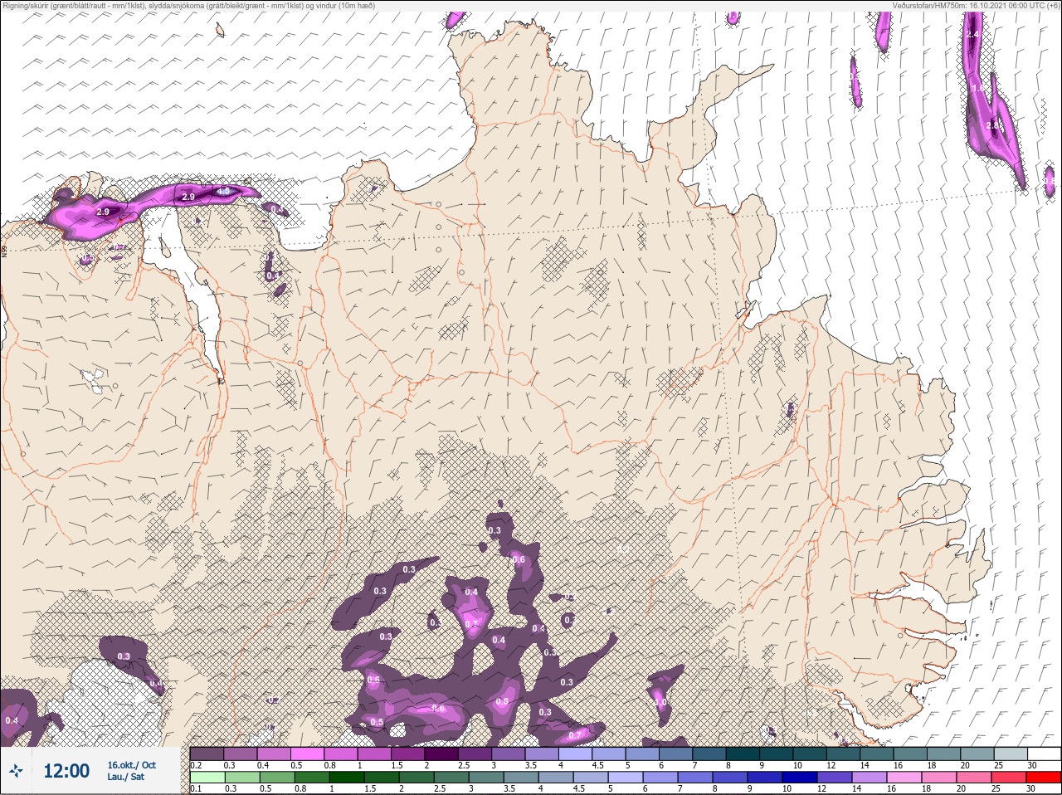Click the 12:00 forecast time label
1062x795 pixels.
tap(66, 772)
